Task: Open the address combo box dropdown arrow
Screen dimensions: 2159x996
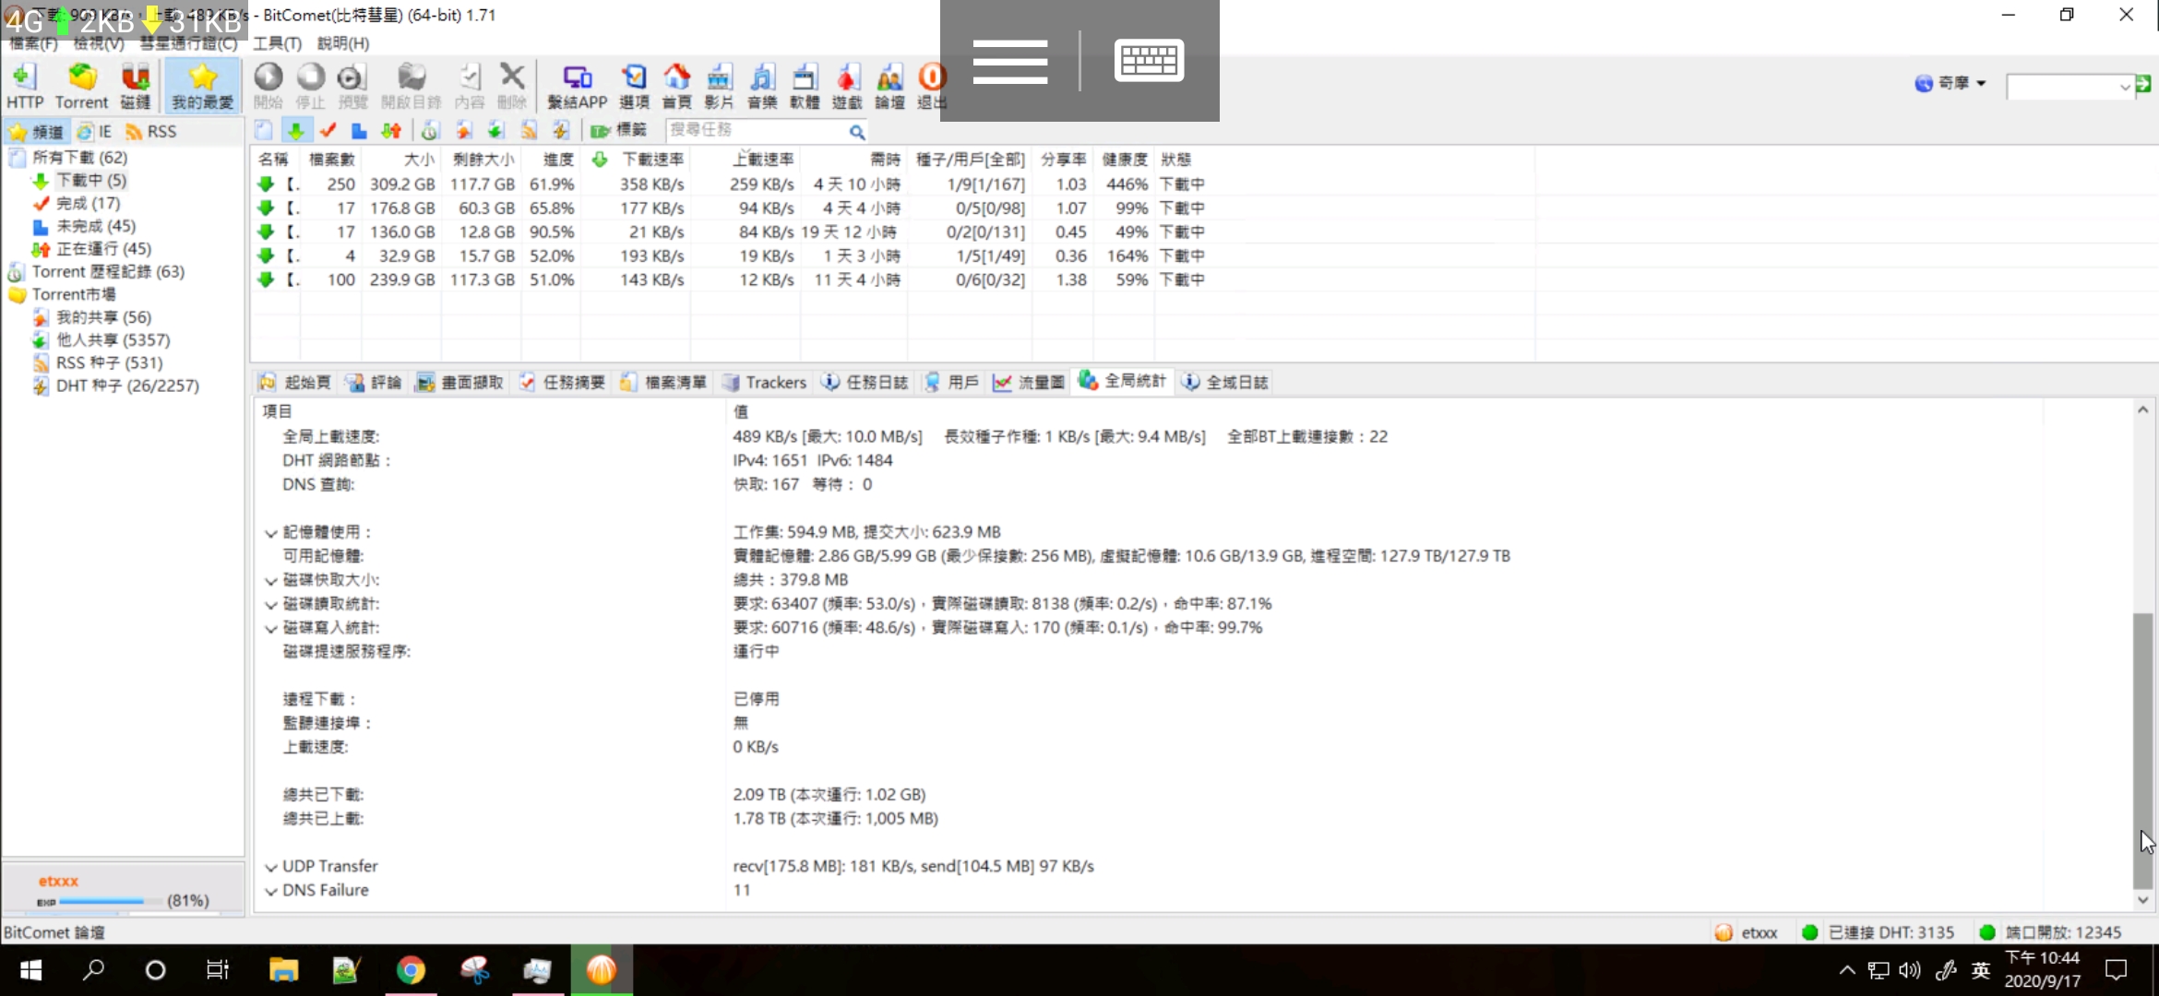Action: (2125, 87)
